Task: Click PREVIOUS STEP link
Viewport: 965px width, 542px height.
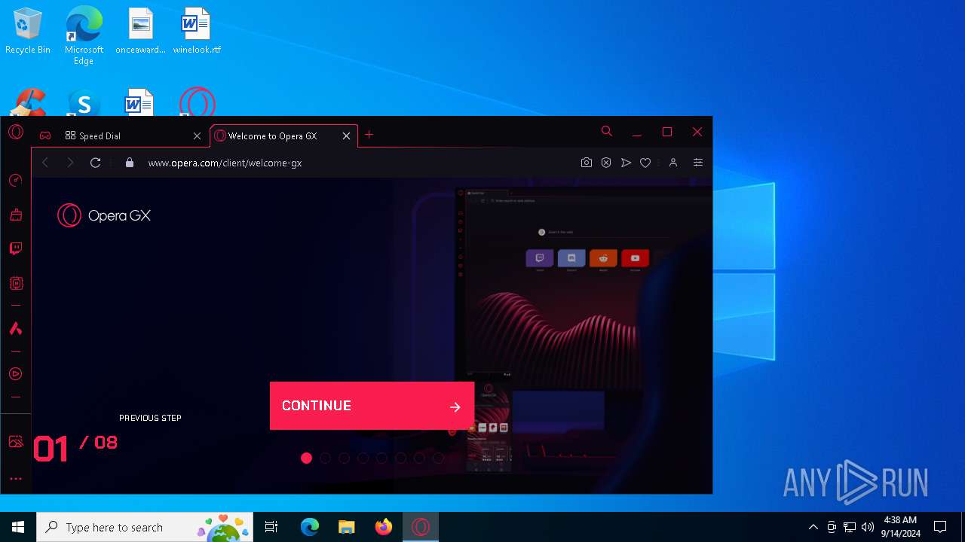Action: (x=150, y=418)
